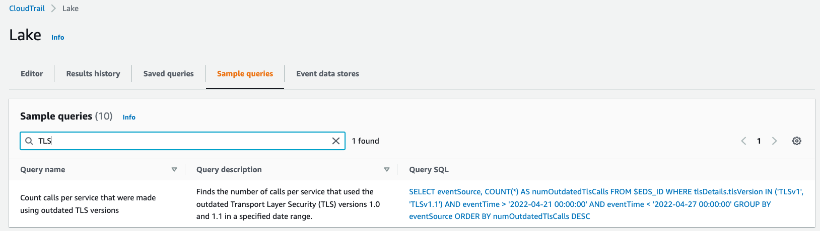Open the Saved queries tab
This screenshot has width=820, height=231.
[x=169, y=74]
